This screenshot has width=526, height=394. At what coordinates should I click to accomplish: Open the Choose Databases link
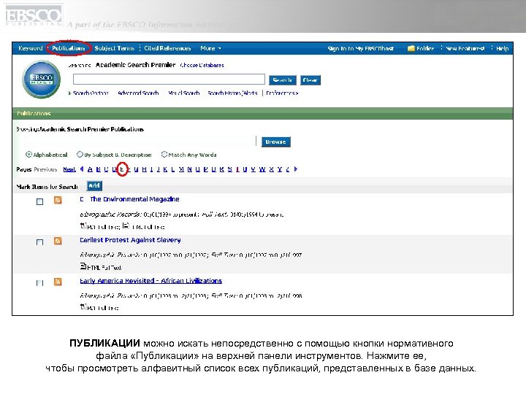click(202, 65)
